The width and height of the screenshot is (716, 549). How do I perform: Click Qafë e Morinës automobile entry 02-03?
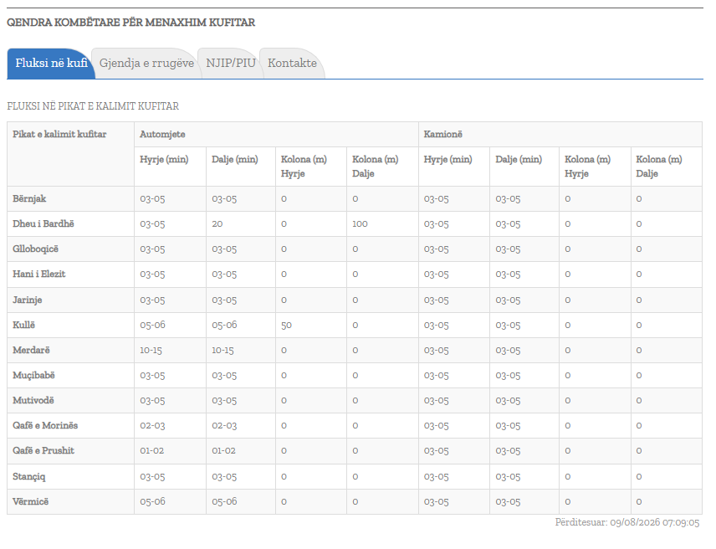pos(152,426)
